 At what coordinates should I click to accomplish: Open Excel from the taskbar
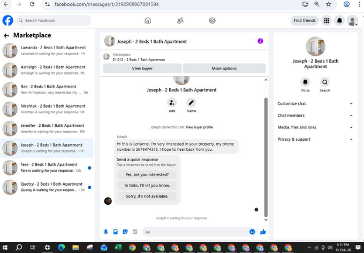pos(118,248)
